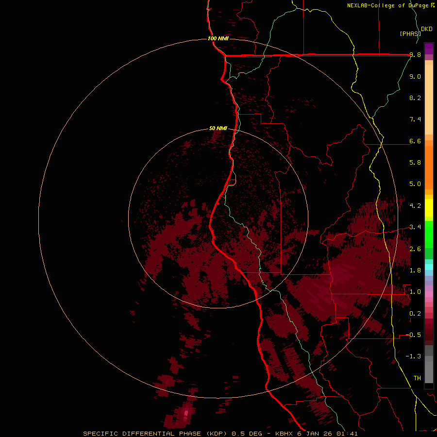Click the 5.8 scale value
This screenshot has width=437, height=437.
tap(415, 163)
